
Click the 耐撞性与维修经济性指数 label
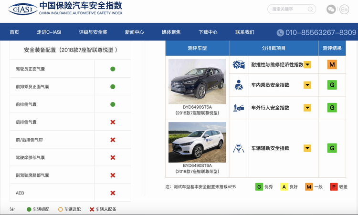277,64
